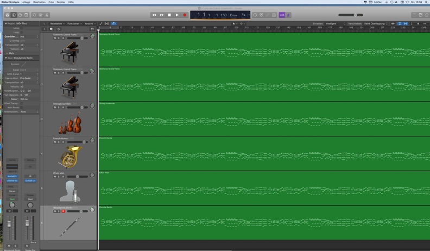Click the Woodwinds Berlin flute icon
This screenshot has height=251, width=430.
tap(70, 227)
